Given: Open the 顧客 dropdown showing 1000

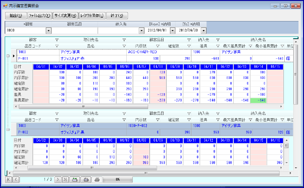Looking at the screenshot, I should (x=48, y=30).
